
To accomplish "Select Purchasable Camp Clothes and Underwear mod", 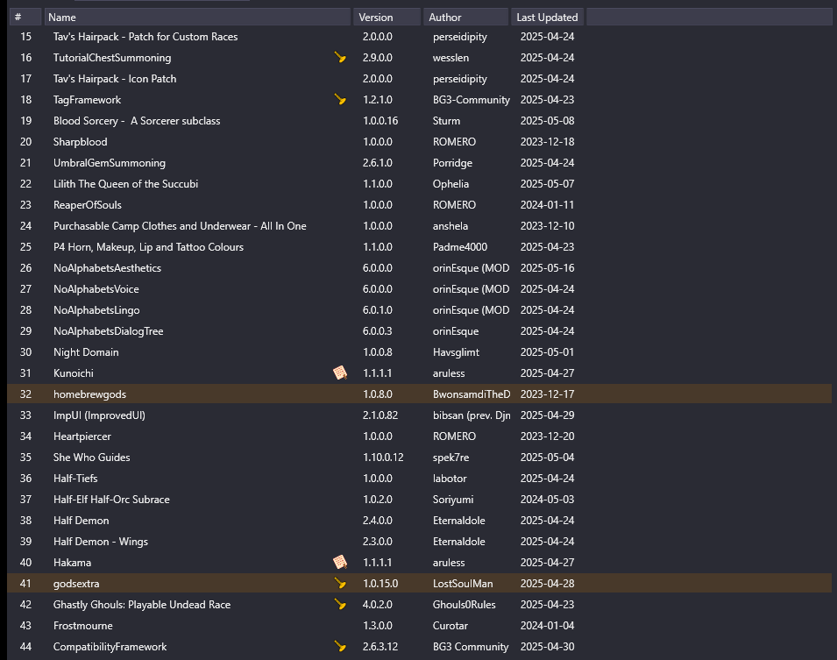I will tap(180, 226).
